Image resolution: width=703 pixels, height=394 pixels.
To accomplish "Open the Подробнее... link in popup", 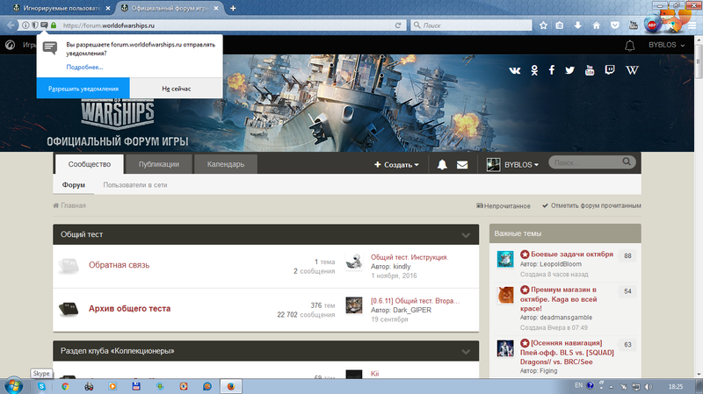I will [84, 68].
